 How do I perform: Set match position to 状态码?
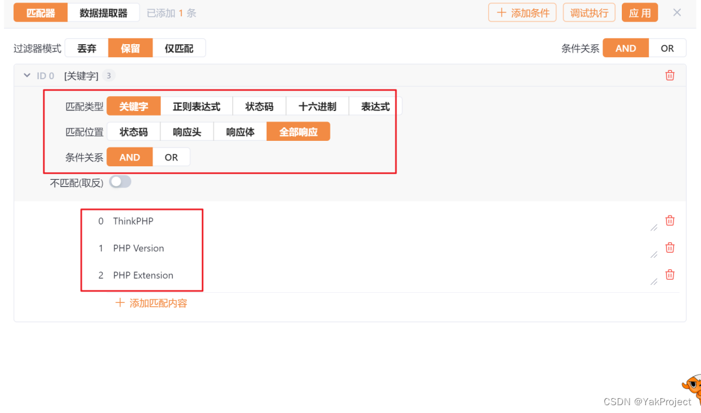click(134, 132)
